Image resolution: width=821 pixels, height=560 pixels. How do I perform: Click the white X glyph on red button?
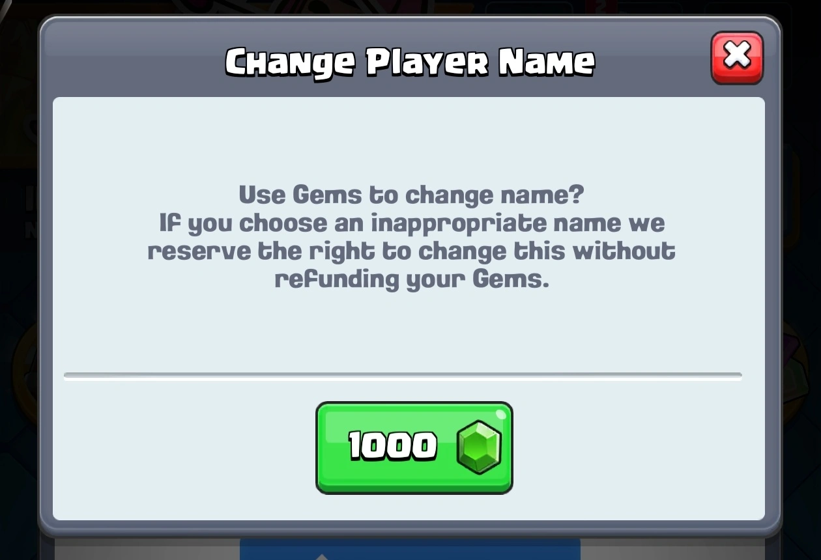pyautogui.click(x=737, y=55)
